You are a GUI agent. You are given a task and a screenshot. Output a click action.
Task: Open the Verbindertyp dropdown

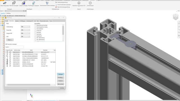(x=25, y=27)
